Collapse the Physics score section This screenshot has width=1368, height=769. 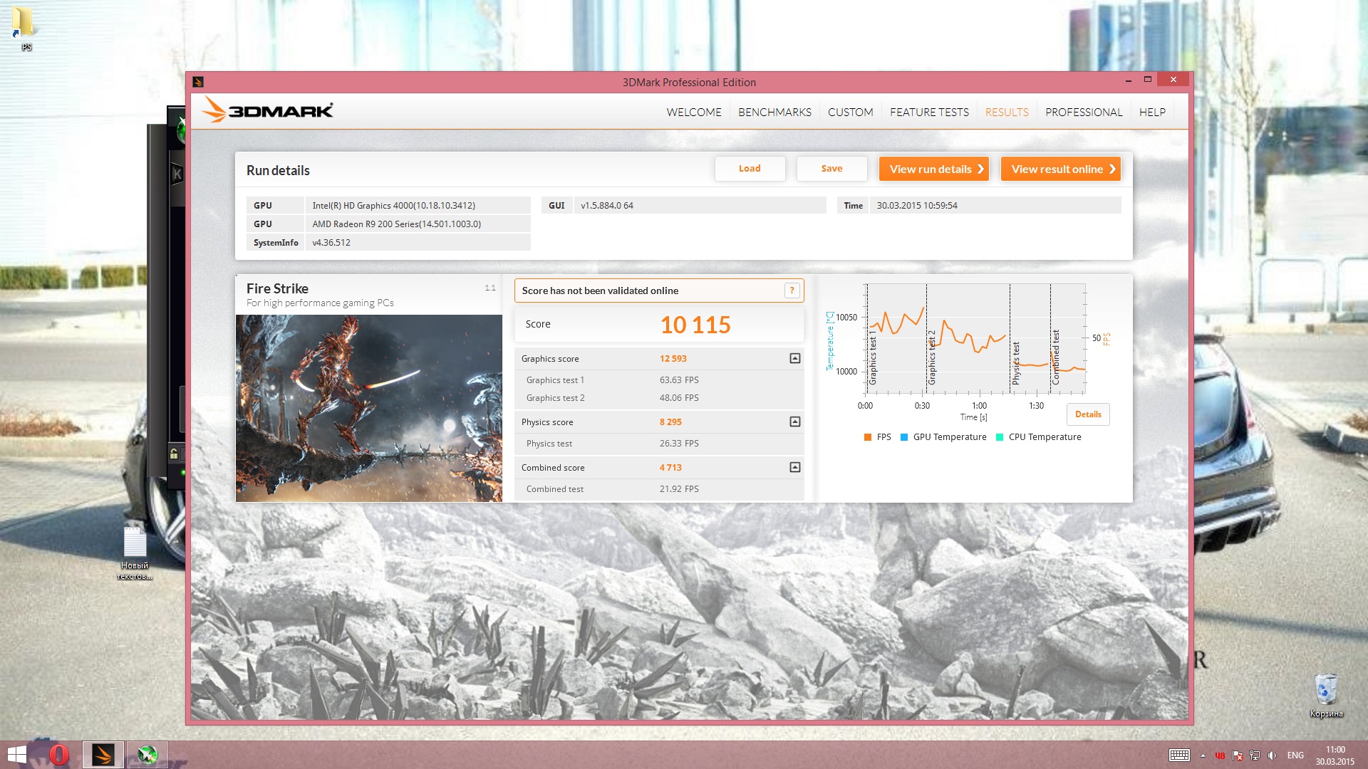(x=795, y=422)
